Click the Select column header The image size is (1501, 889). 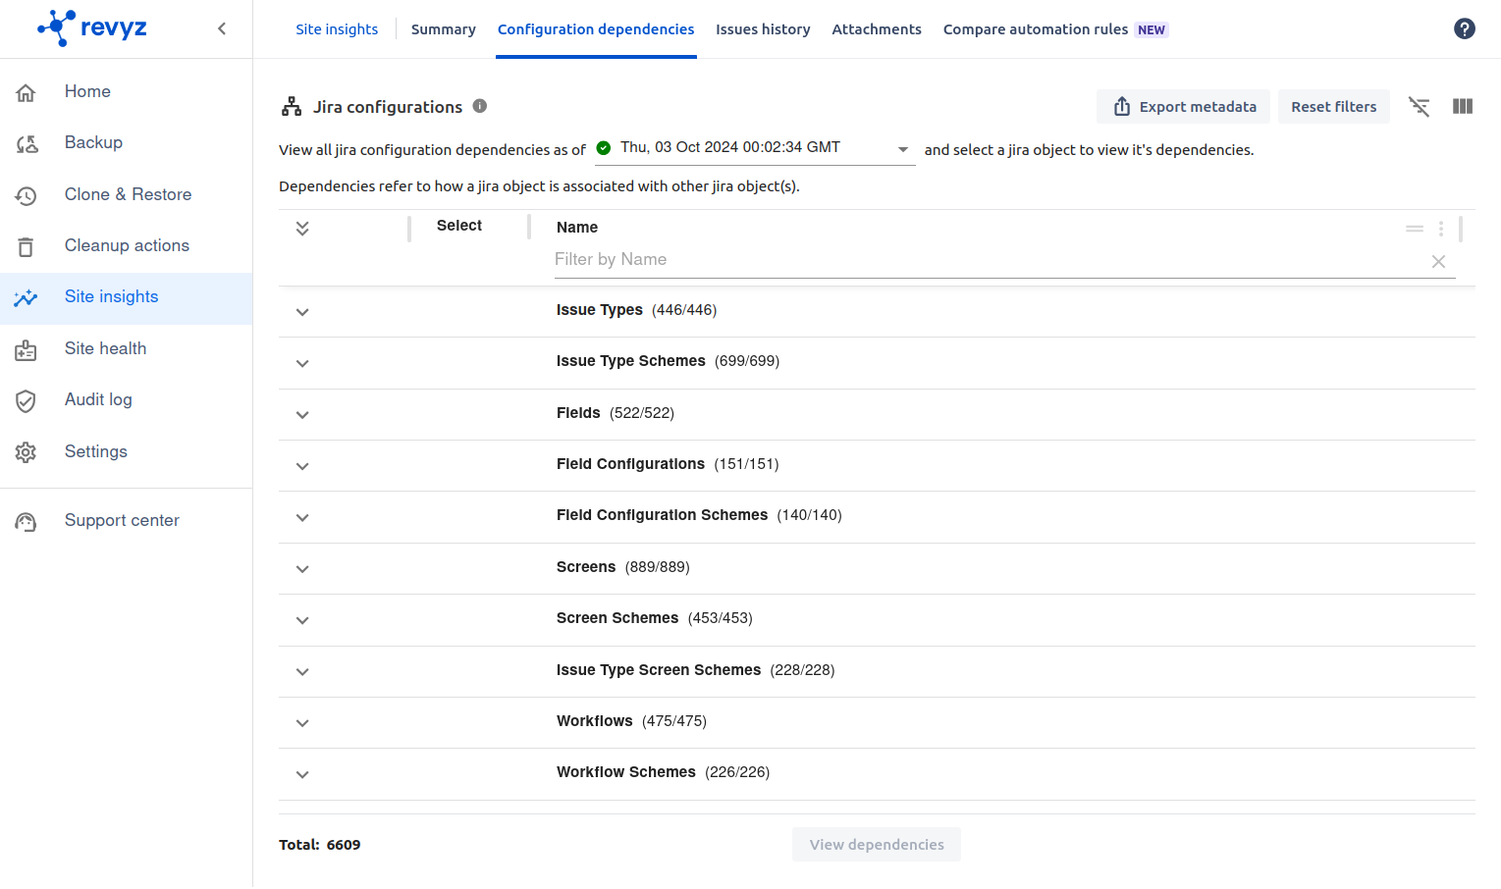459,226
